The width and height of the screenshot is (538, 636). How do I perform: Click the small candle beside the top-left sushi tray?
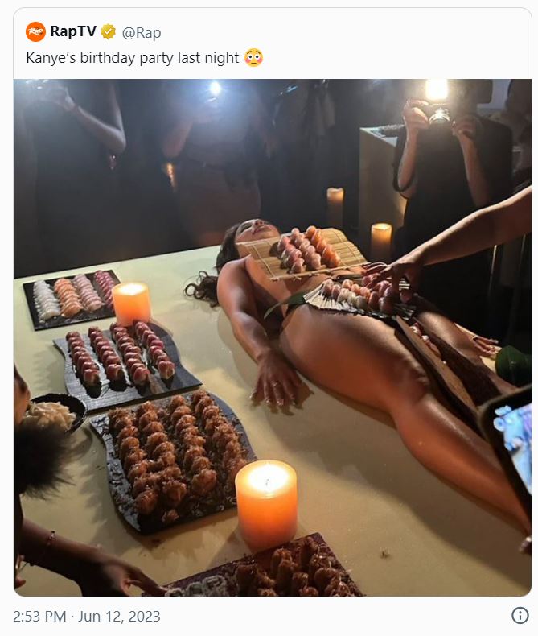pos(131,303)
